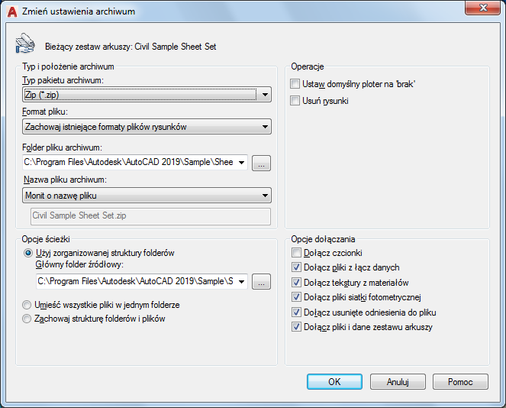Click the archive file name text field

click(x=150, y=216)
